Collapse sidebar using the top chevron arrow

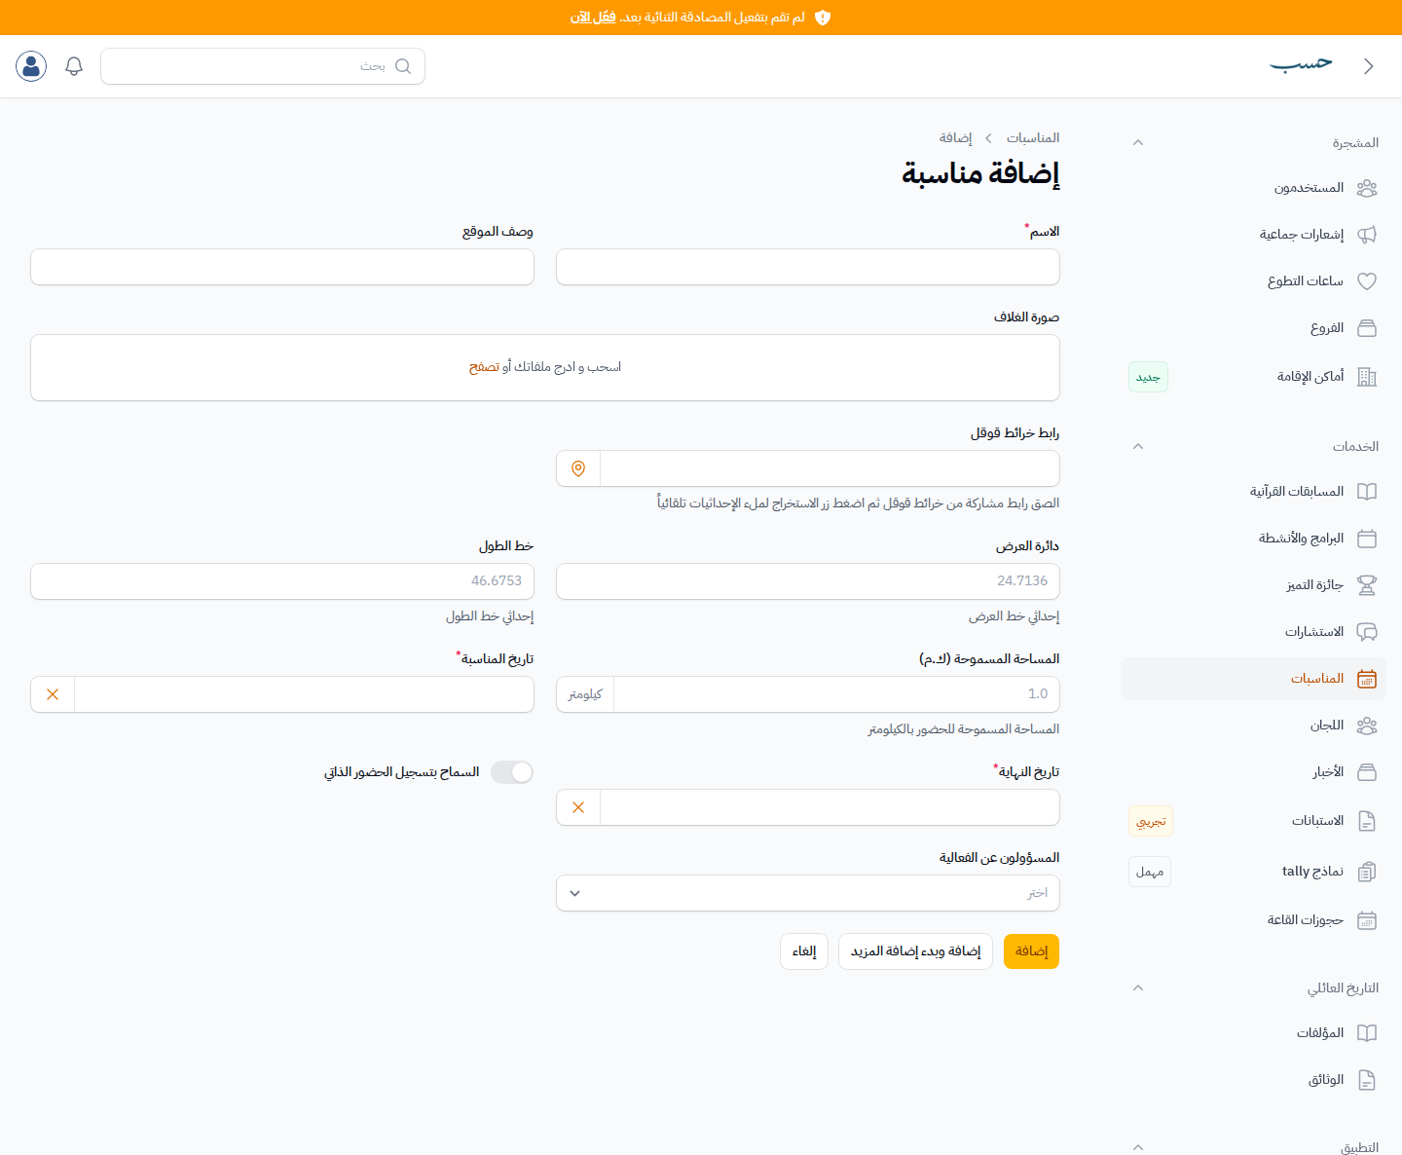pyautogui.click(x=1369, y=66)
